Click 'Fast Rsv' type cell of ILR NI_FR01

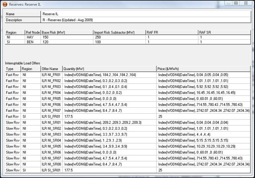(13, 75)
